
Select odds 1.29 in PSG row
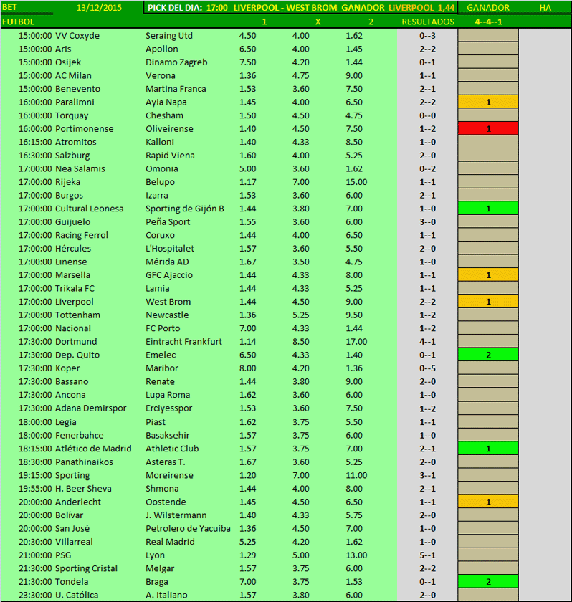click(x=247, y=555)
